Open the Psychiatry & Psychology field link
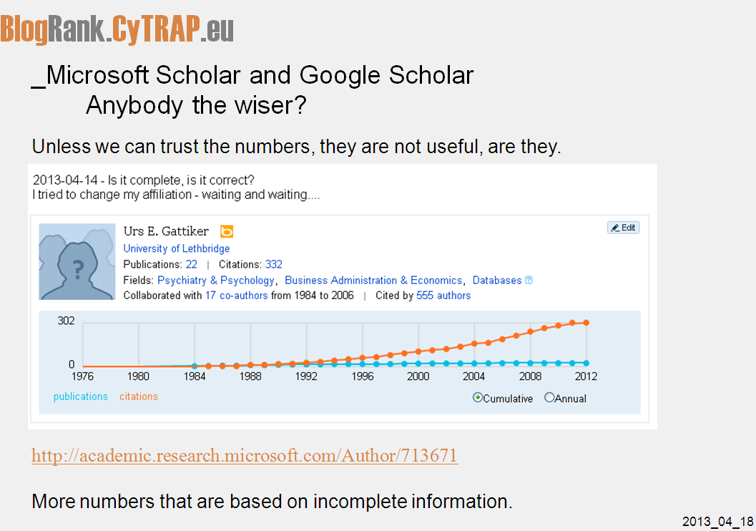 (216, 281)
